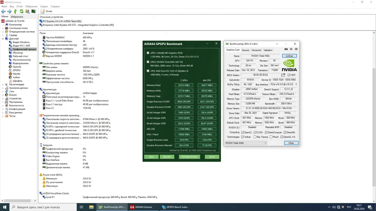
Task: Click the Back arrow in AIDA64 toolbar
Action: [3, 11]
